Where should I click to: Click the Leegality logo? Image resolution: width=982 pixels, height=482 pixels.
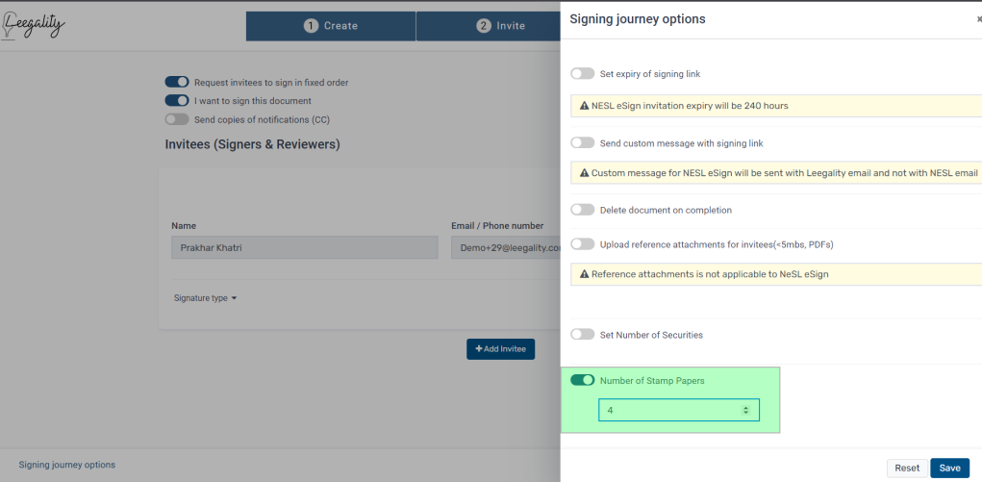pyautogui.click(x=34, y=25)
